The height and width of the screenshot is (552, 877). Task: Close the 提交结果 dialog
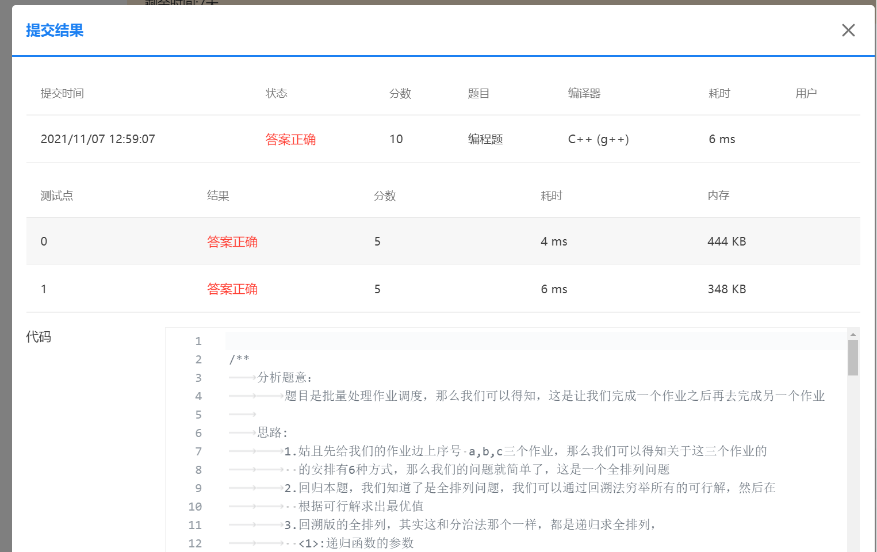pyautogui.click(x=848, y=30)
